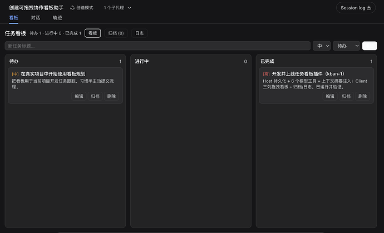Delete the 开发并上线任务看板插件 card
Image resolution: width=384 pixels, height=233 pixels.
click(x=362, y=96)
